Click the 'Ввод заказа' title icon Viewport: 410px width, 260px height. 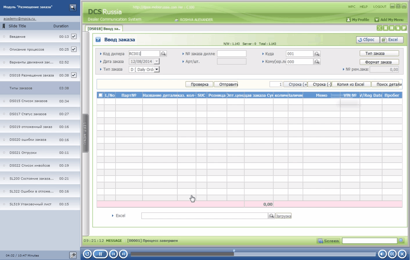coord(98,40)
